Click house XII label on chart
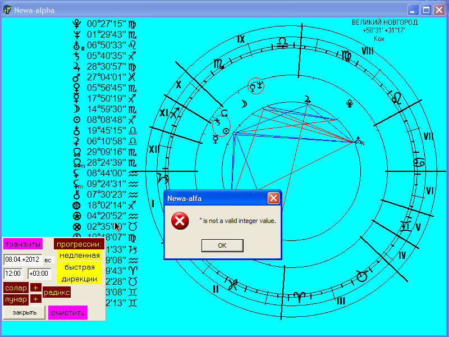Screen dimensions: 449x337 (154, 149)
